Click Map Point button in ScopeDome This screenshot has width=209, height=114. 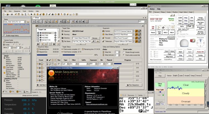[x=169, y=57]
